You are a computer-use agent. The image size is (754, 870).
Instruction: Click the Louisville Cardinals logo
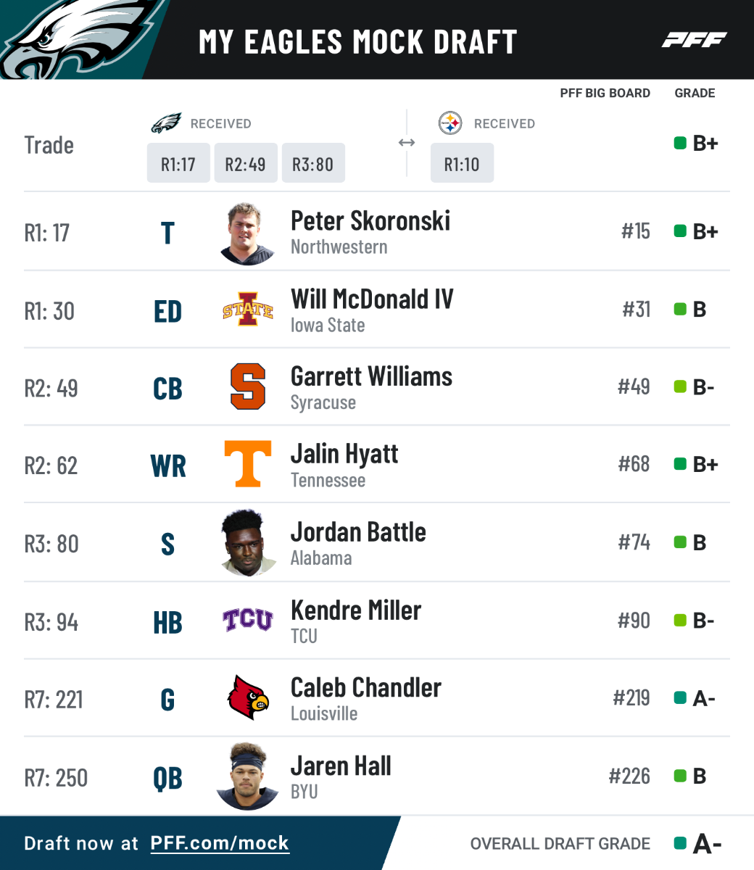[x=248, y=698]
